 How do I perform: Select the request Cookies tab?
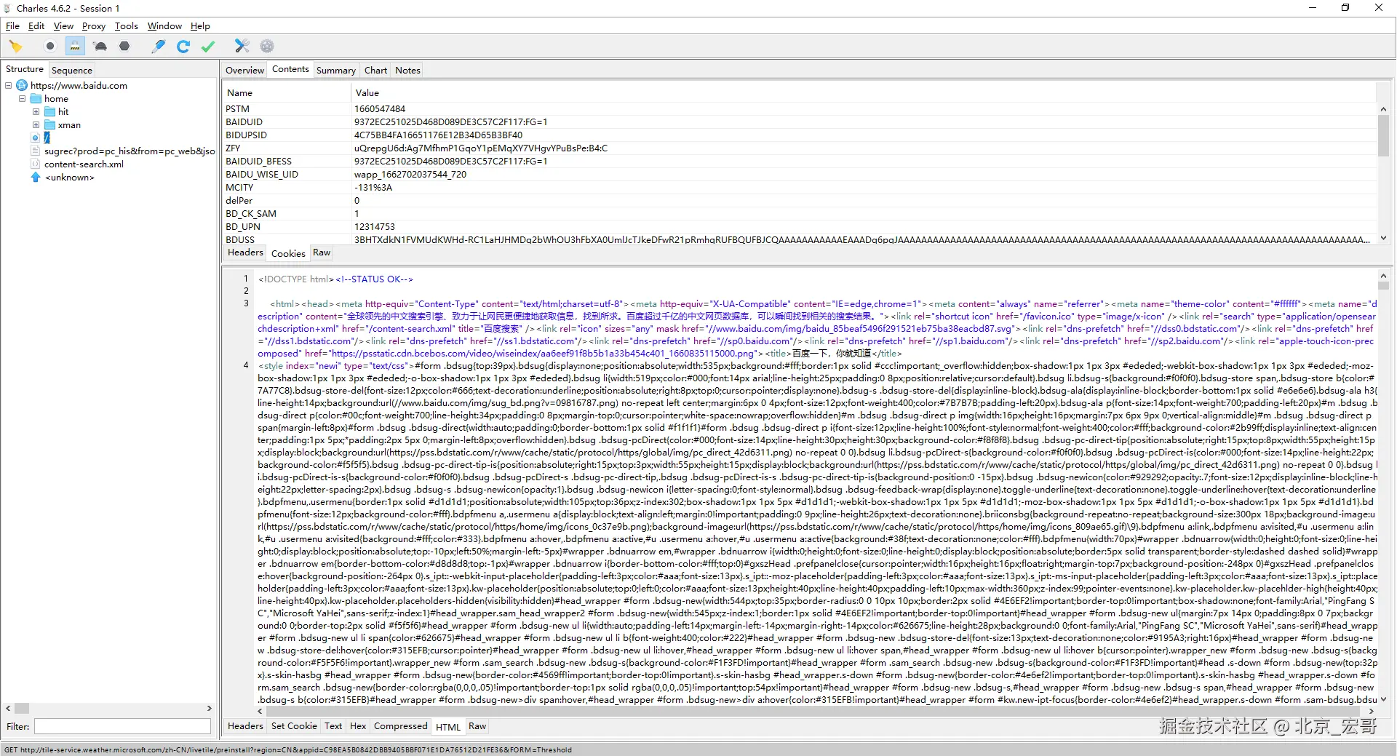pos(288,254)
